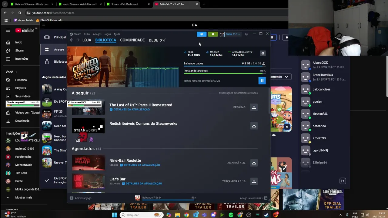388x218 pixels.
Task: Go to YouTube home logo
Action: (25, 30)
